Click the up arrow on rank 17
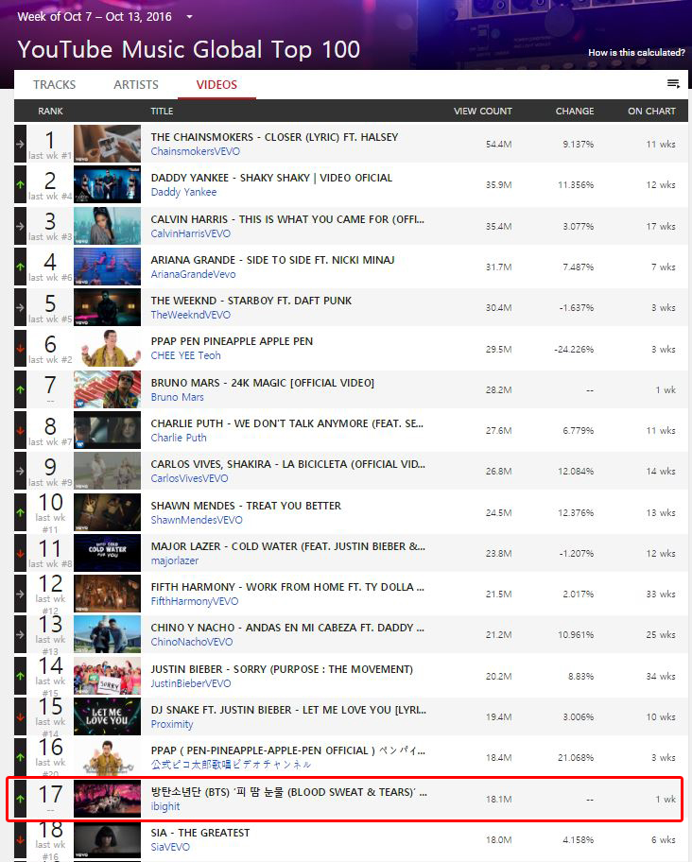Image resolution: width=692 pixels, height=862 pixels. 21,799
